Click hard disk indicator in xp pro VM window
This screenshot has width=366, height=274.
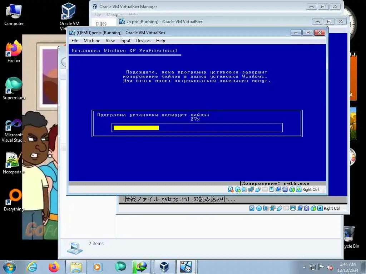click(x=252, y=208)
